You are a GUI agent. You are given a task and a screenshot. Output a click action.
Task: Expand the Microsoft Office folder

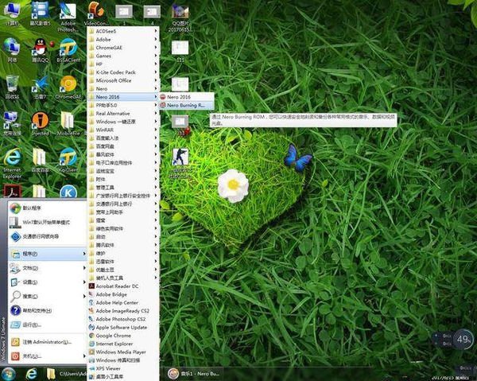114,80
